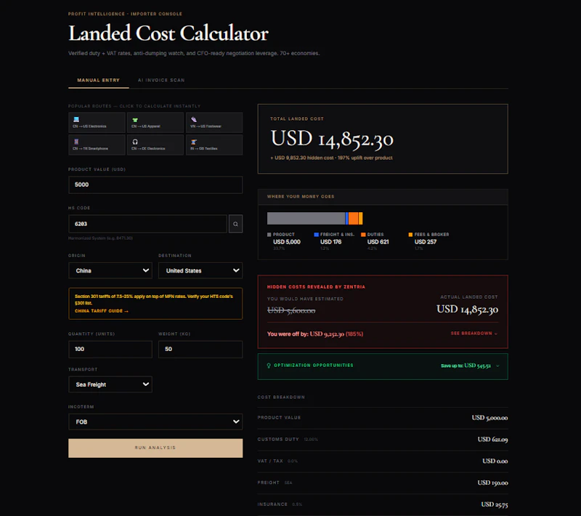The image size is (581, 516).
Task: Focus the Quantity units input field
Action: click(x=110, y=349)
